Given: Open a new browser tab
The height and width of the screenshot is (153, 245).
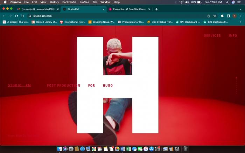Looking at the screenshot, I should [156, 9].
